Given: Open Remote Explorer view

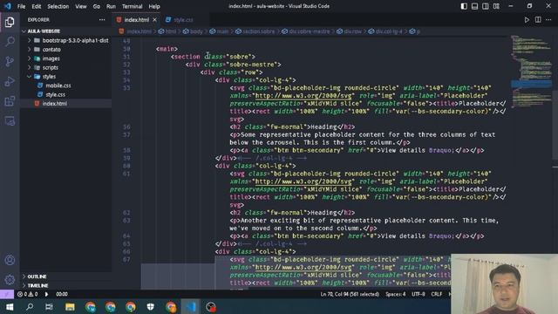Looking at the screenshot, I should (10, 121).
